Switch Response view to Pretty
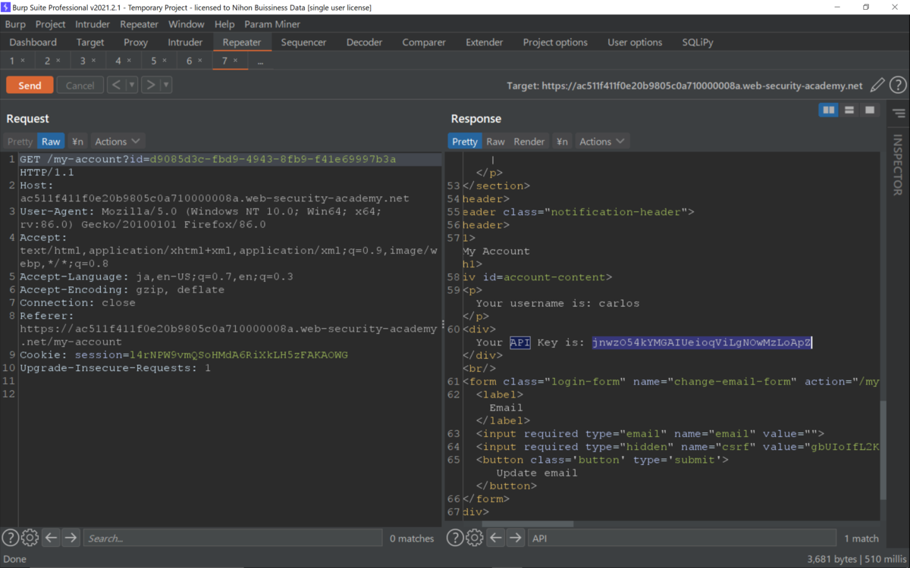This screenshot has width=910, height=568. click(x=465, y=142)
